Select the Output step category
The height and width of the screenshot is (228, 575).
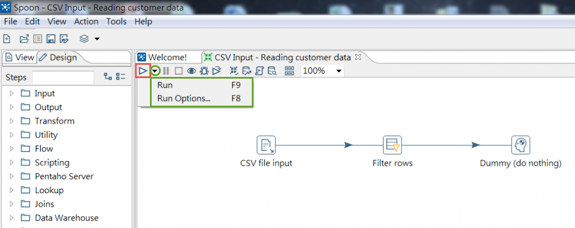(x=48, y=107)
